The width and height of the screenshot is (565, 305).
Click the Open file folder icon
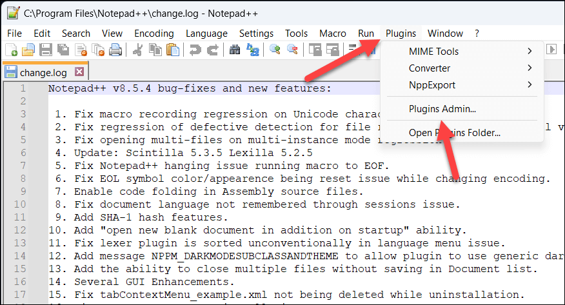point(28,50)
